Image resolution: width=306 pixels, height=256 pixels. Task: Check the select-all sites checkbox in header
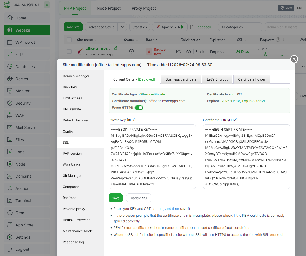69,40
